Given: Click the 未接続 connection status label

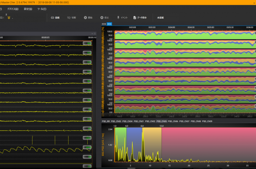Looking at the screenshot, I should coord(160,18).
